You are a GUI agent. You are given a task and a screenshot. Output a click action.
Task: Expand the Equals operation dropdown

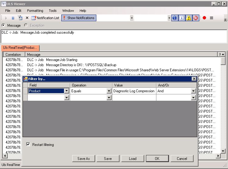[x=109, y=91]
